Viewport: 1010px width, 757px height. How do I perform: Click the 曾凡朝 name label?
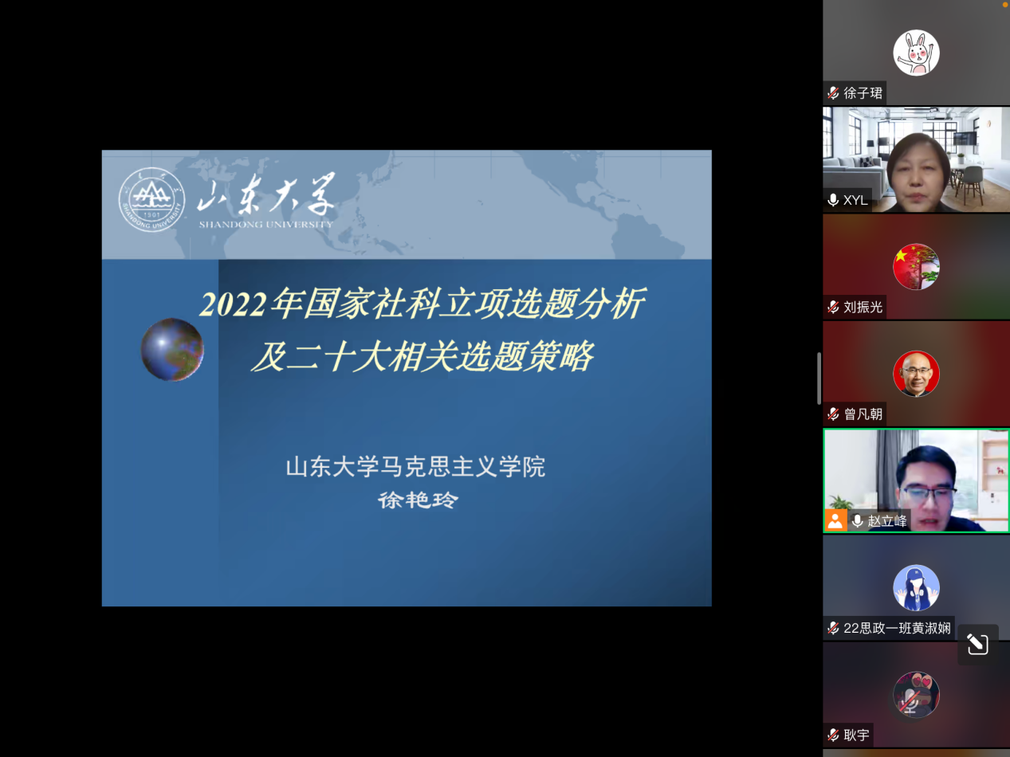863,414
